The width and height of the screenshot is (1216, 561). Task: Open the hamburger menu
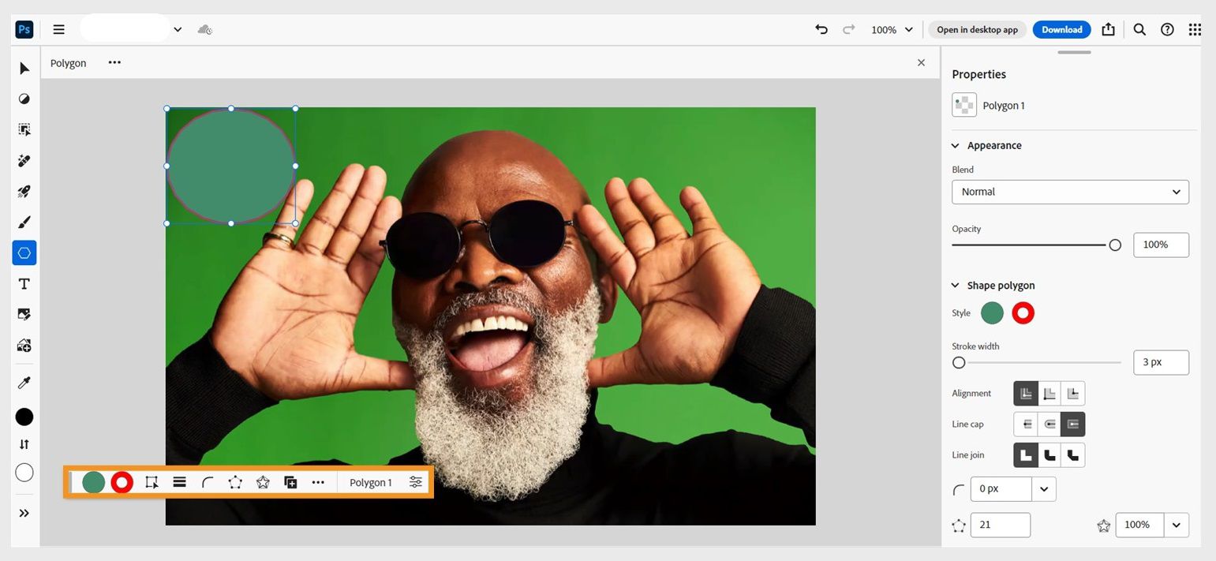[58, 29]
